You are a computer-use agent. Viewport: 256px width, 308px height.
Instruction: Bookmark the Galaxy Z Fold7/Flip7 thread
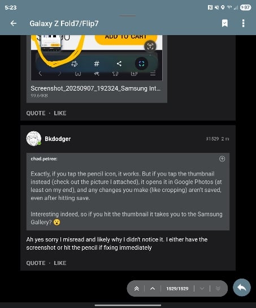pos(225,23)
